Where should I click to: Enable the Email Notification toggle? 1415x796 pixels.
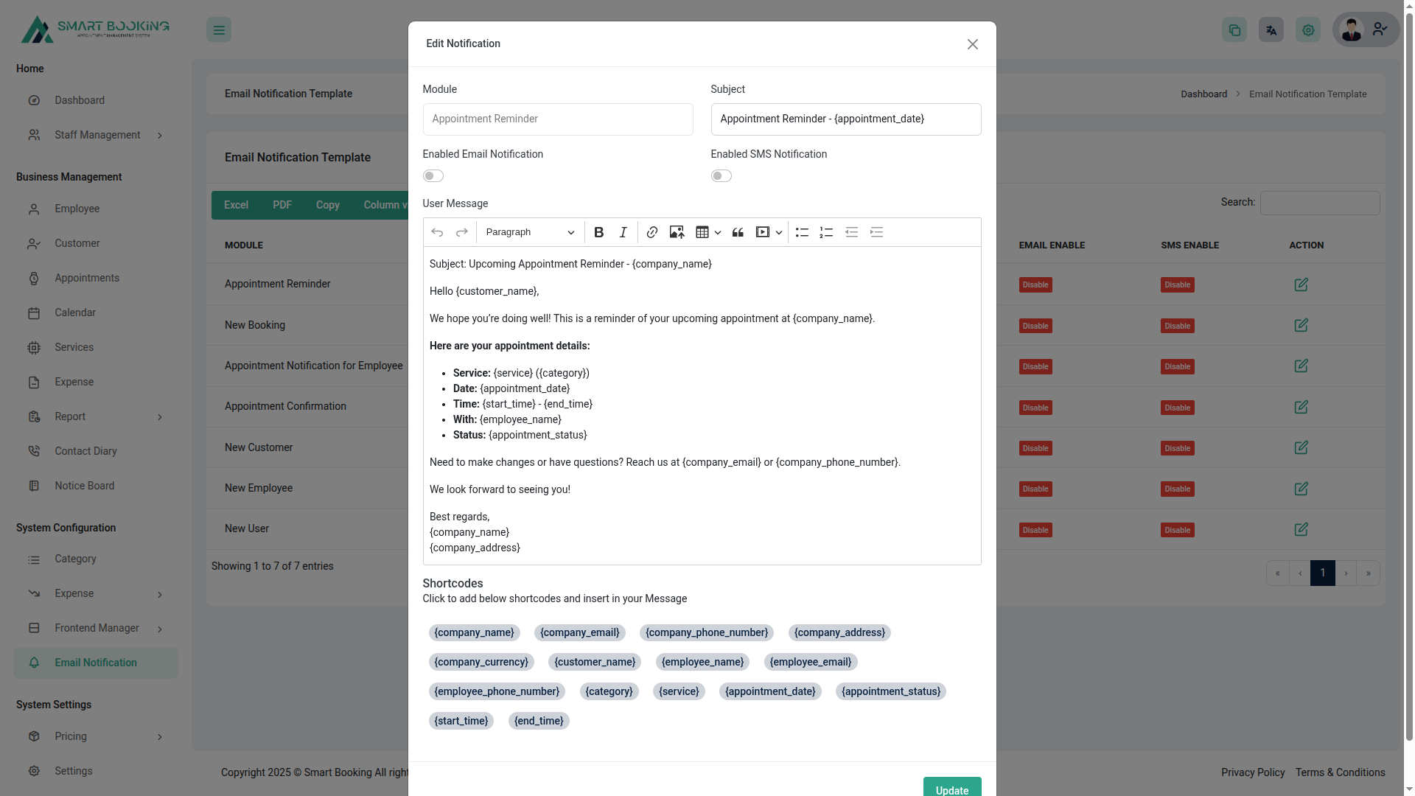[433, 175]
